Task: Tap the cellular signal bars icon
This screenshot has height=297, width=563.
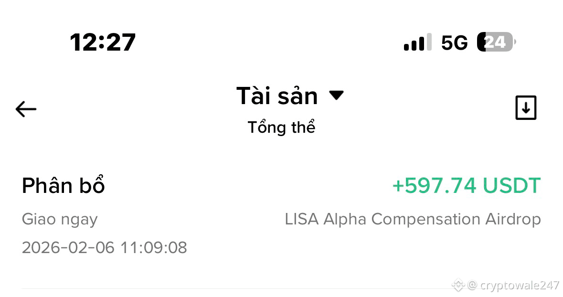Action: coord(417,42)
